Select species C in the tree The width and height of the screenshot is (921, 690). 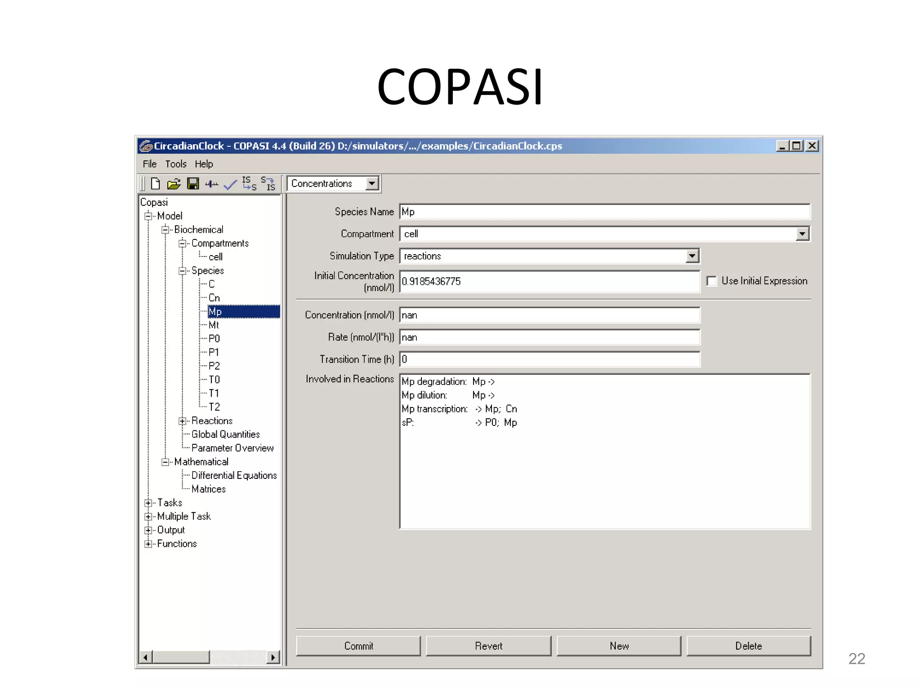click(x=211, y=284)
